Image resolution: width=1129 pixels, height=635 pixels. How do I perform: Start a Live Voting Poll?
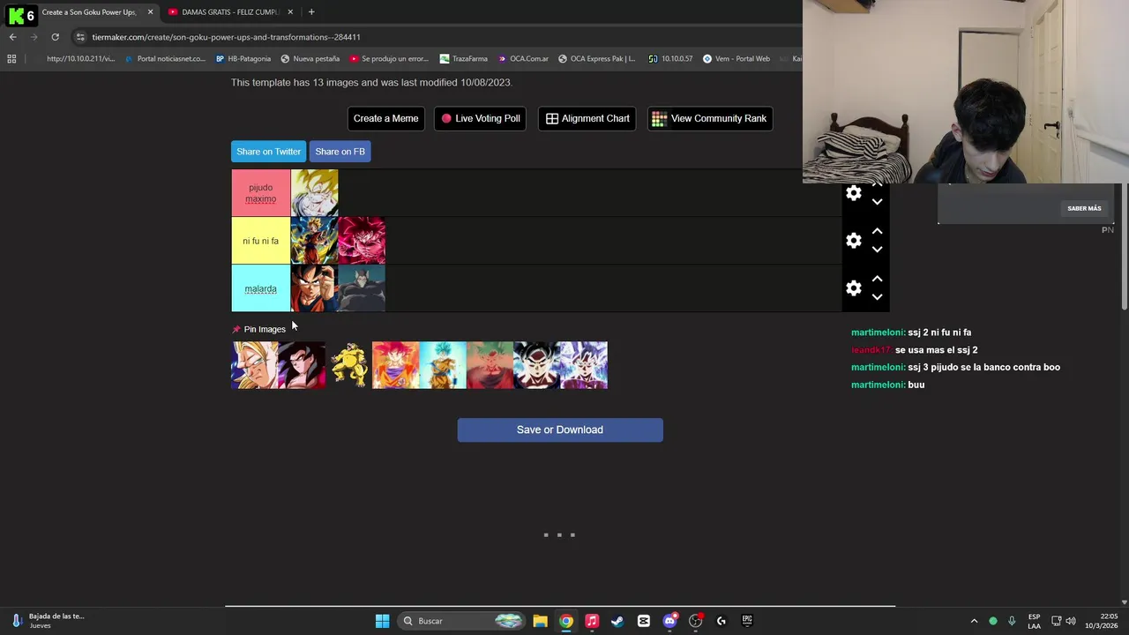pyautogui.click(x=481, y=118)
